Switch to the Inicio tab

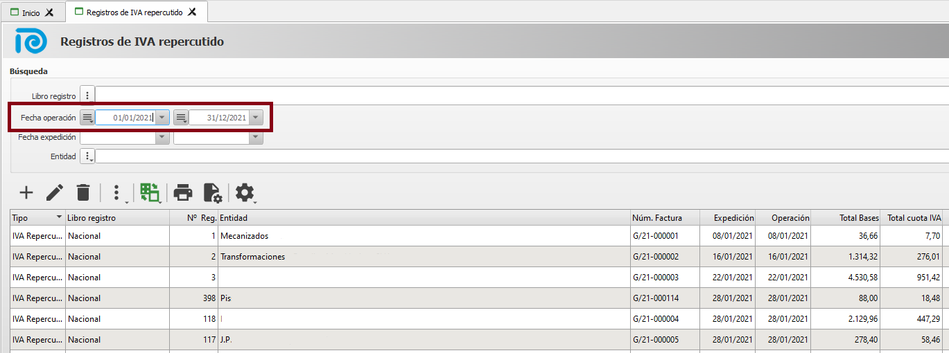click(x=31, y=12)
